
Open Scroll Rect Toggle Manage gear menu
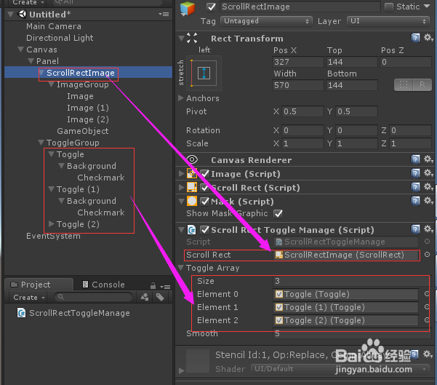pyautogui.click(x=428, y=229)
